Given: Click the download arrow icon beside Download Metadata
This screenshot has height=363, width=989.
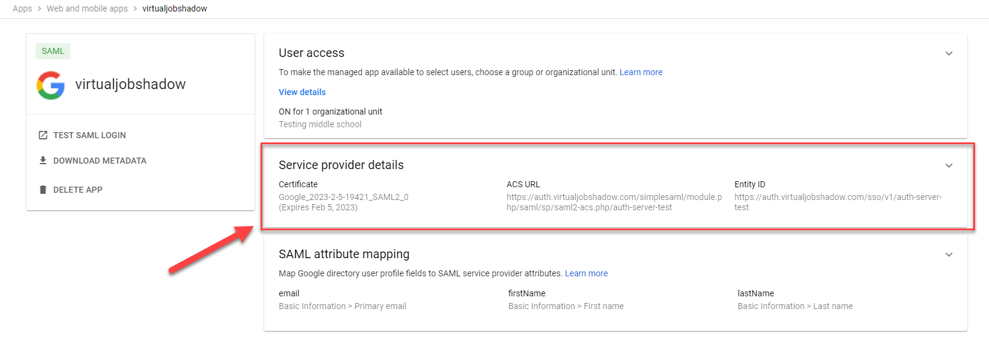Looking at the screenshot, I should (x=43, y=161).
